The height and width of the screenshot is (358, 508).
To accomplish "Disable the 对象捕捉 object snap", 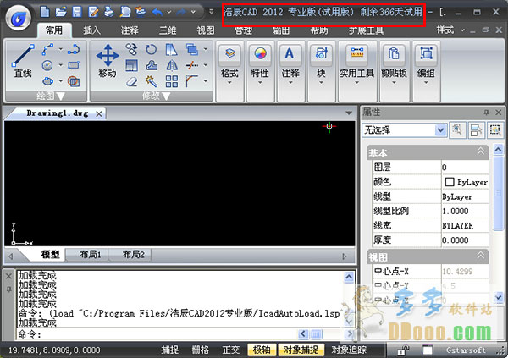I will point(301,350).
